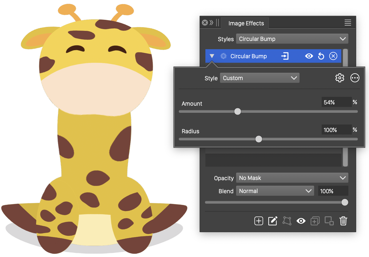Open the Image Effects panel hamburger menu
This screenshot has height=257, width=369.
click(348, 23)
